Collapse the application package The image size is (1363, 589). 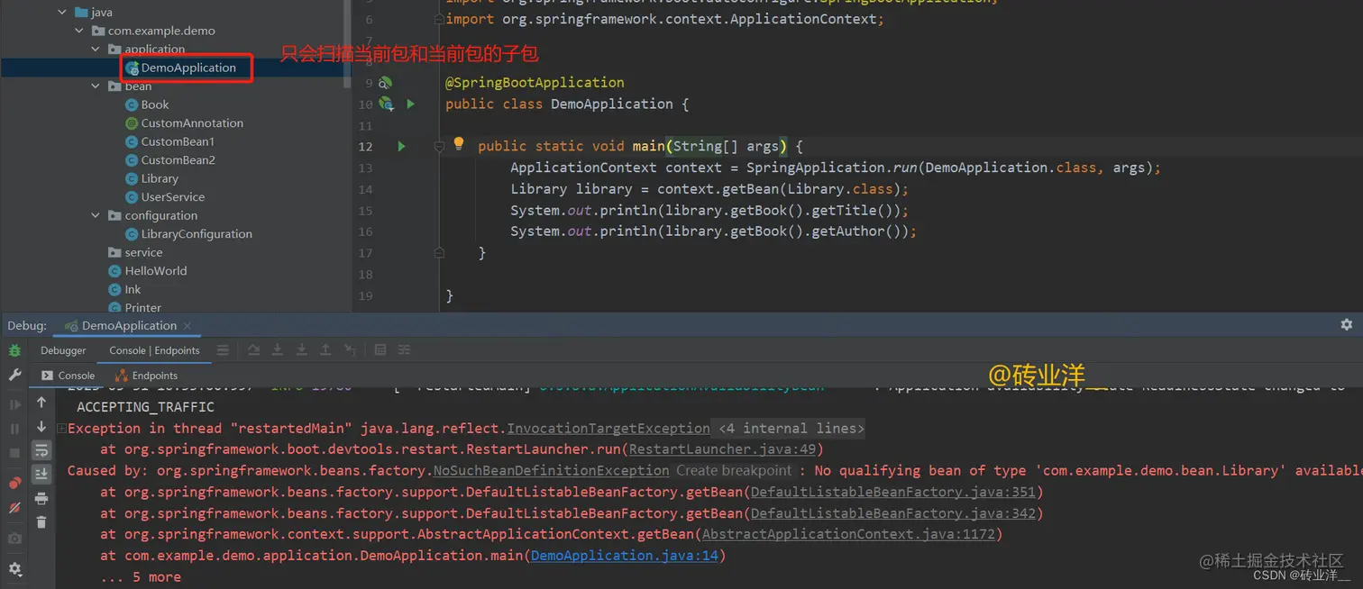tap(96, 50)
